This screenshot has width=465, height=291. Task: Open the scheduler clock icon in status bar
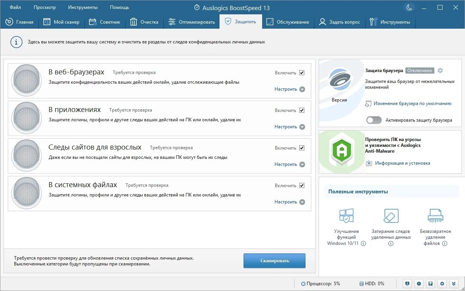click(419, 284)
